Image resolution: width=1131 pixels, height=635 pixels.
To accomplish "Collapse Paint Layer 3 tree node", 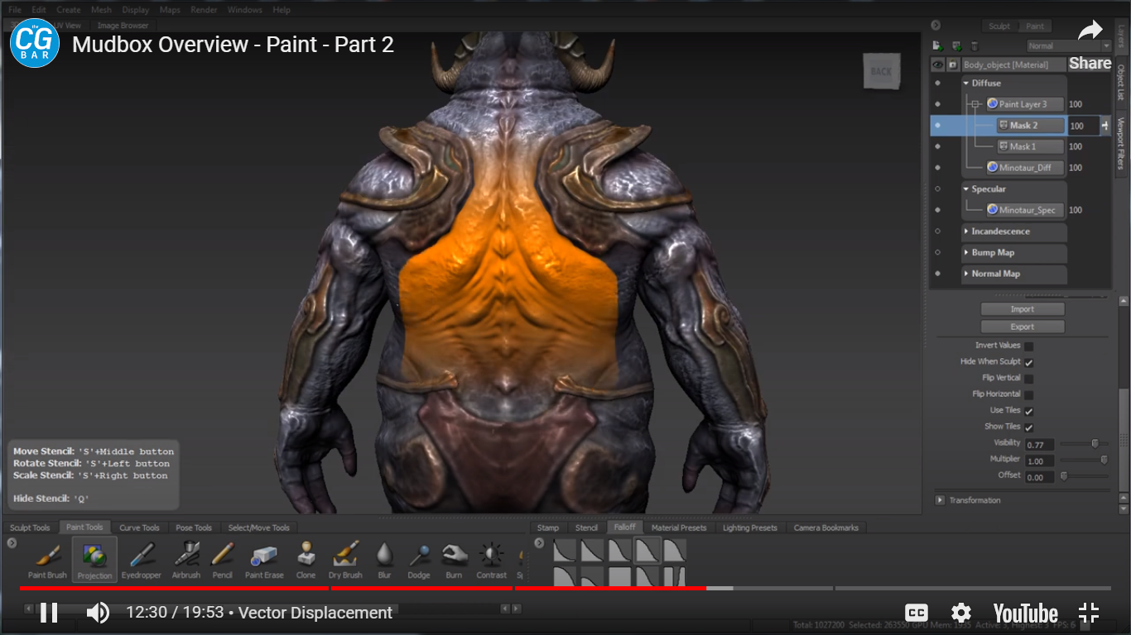I will pos(975,104).
